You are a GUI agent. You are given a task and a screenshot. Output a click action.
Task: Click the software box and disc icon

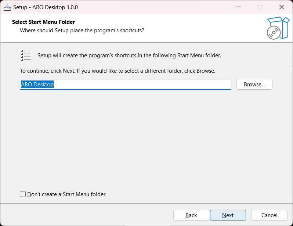click(x=278, y=28)
